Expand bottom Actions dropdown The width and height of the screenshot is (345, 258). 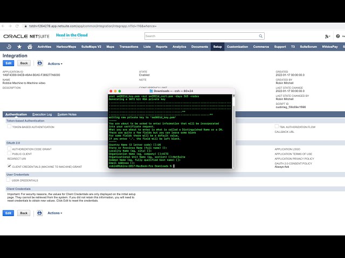click(x=55, y=213)
